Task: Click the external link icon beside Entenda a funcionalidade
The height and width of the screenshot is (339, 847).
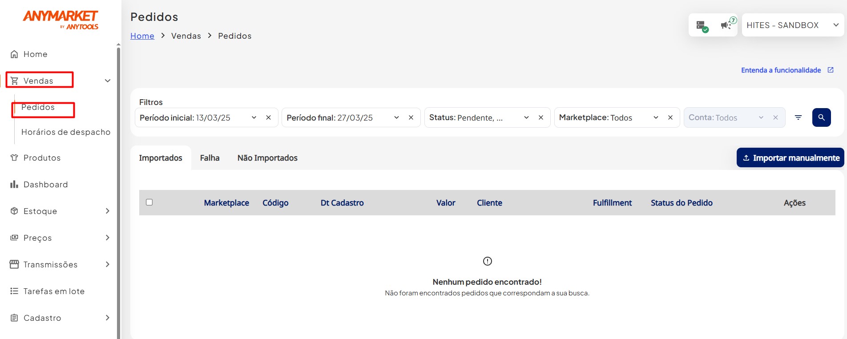Action: click(831, 70)
